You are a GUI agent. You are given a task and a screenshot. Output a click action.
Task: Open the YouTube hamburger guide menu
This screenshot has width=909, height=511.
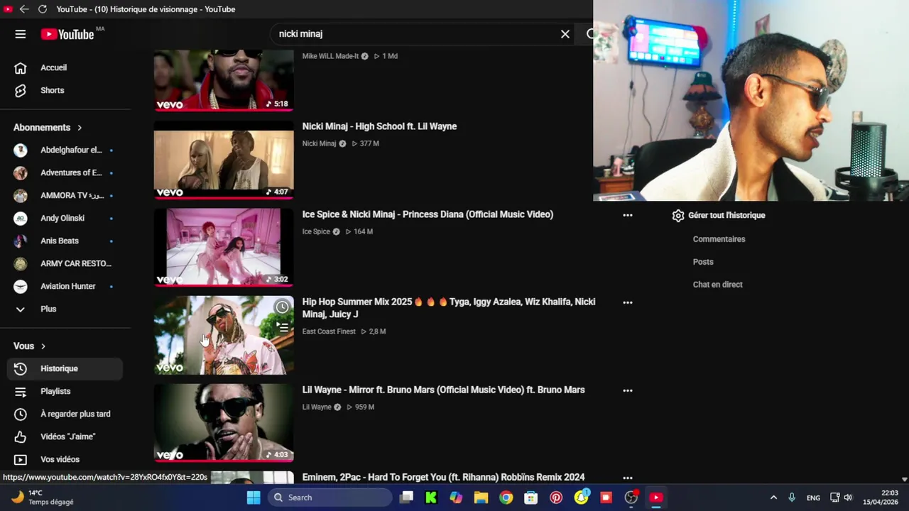(x=21, y=34)
